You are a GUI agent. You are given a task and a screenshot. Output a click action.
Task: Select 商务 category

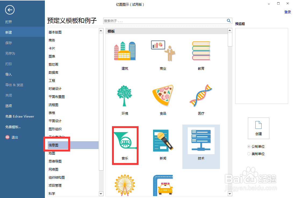pos(52,40)
